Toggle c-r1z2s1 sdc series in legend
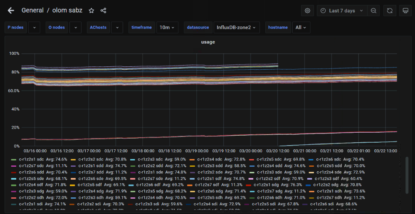Image resolution: width=415 pixels, height=214 pixels. 32,159
